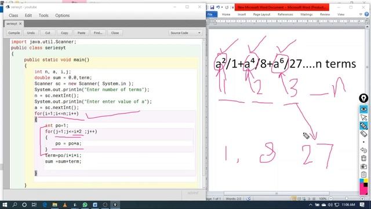Open the notification center icon
This screenshot has width=371, height=209.
362,205
